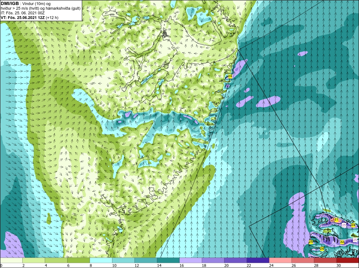Image resolution: width=359 pixels, height=268 pixels.
Task: Click the legend scale number 0
Action: pyautogui.click(x=1, y=265)
